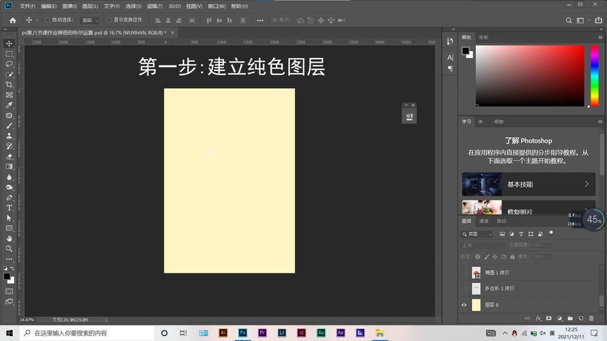
Task: Open the 窗口(W) menu
Action: [217, 6]
